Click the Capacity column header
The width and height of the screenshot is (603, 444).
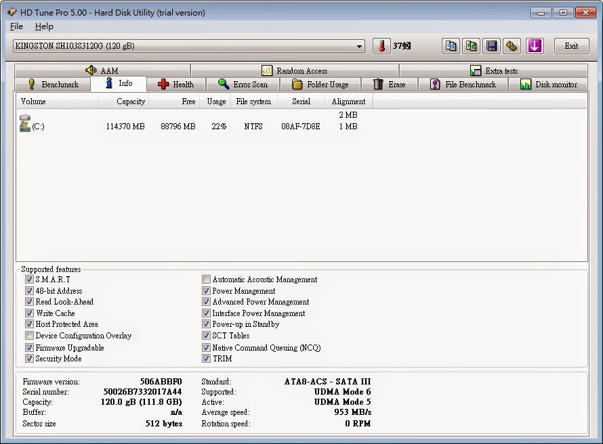[123, 102]
